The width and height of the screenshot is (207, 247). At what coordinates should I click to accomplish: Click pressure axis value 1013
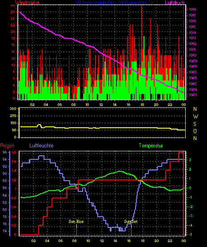(192, 38)
